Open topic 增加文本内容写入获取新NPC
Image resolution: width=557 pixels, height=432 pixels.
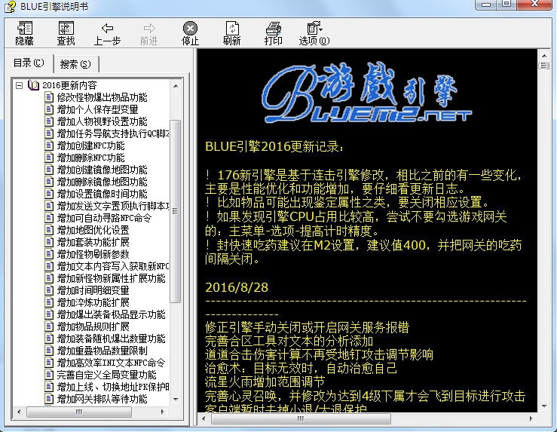coord(113,266)
